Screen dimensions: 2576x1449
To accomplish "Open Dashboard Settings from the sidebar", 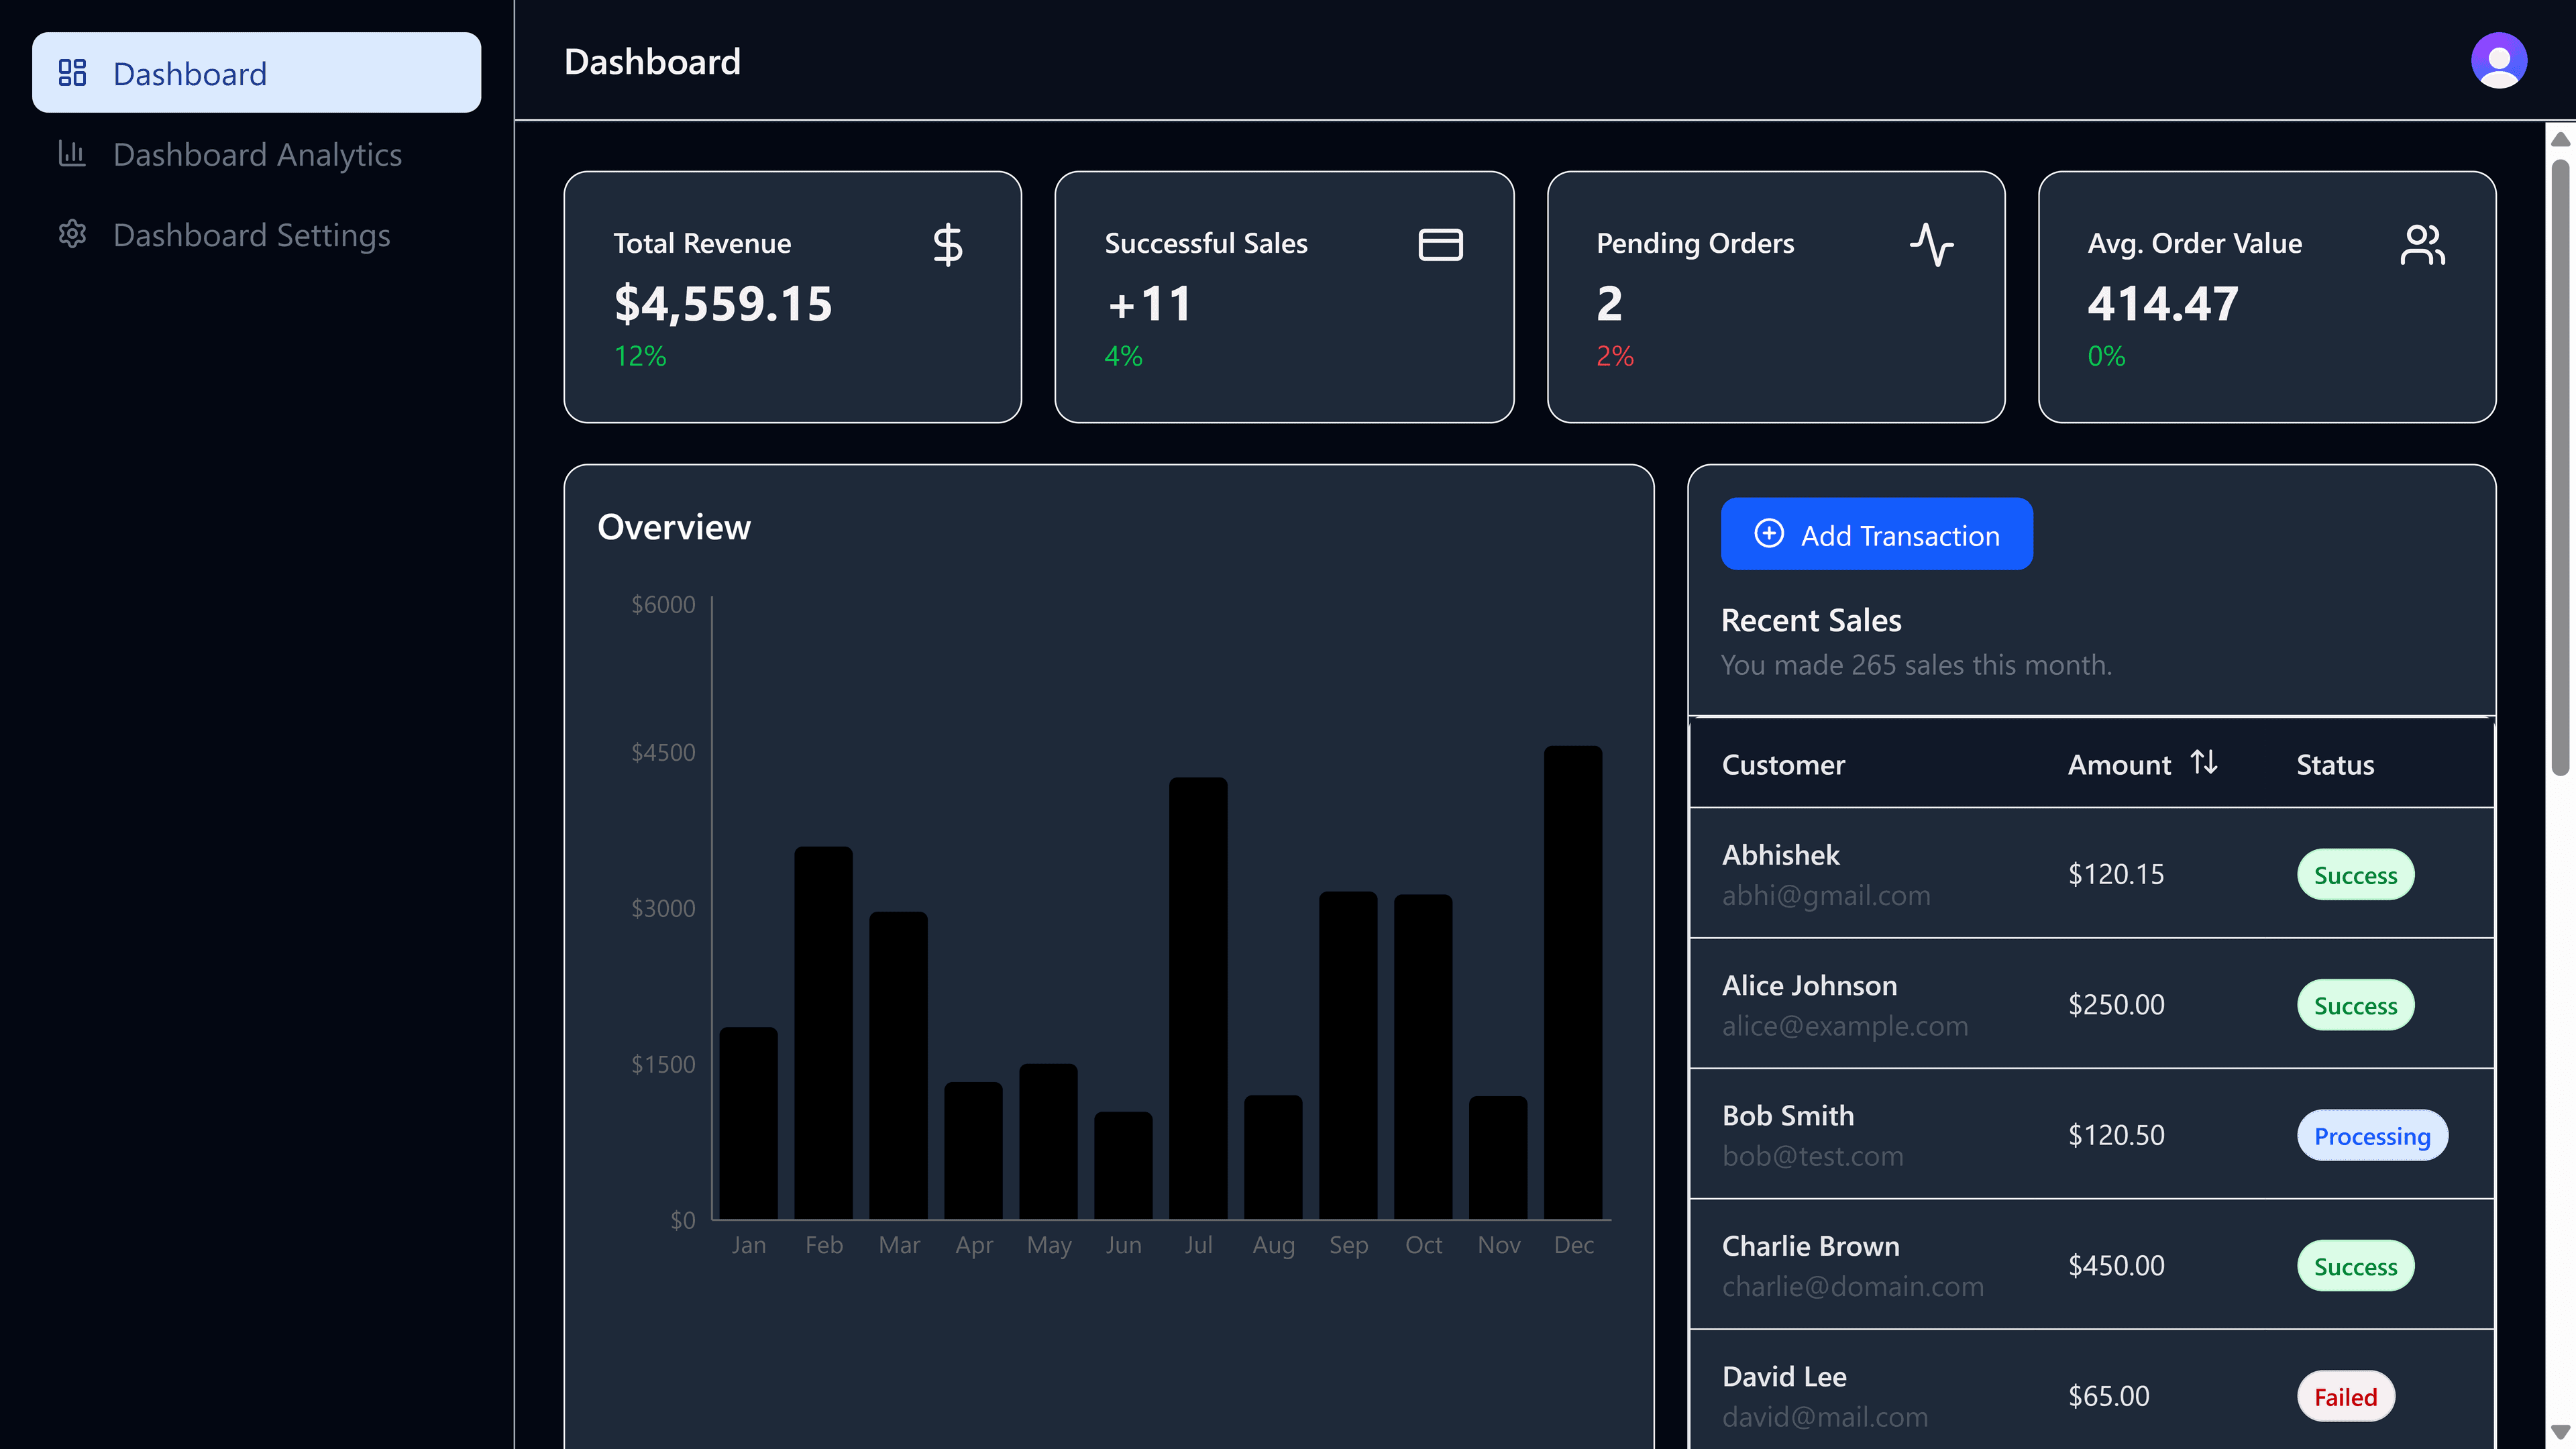I will 252,235.
